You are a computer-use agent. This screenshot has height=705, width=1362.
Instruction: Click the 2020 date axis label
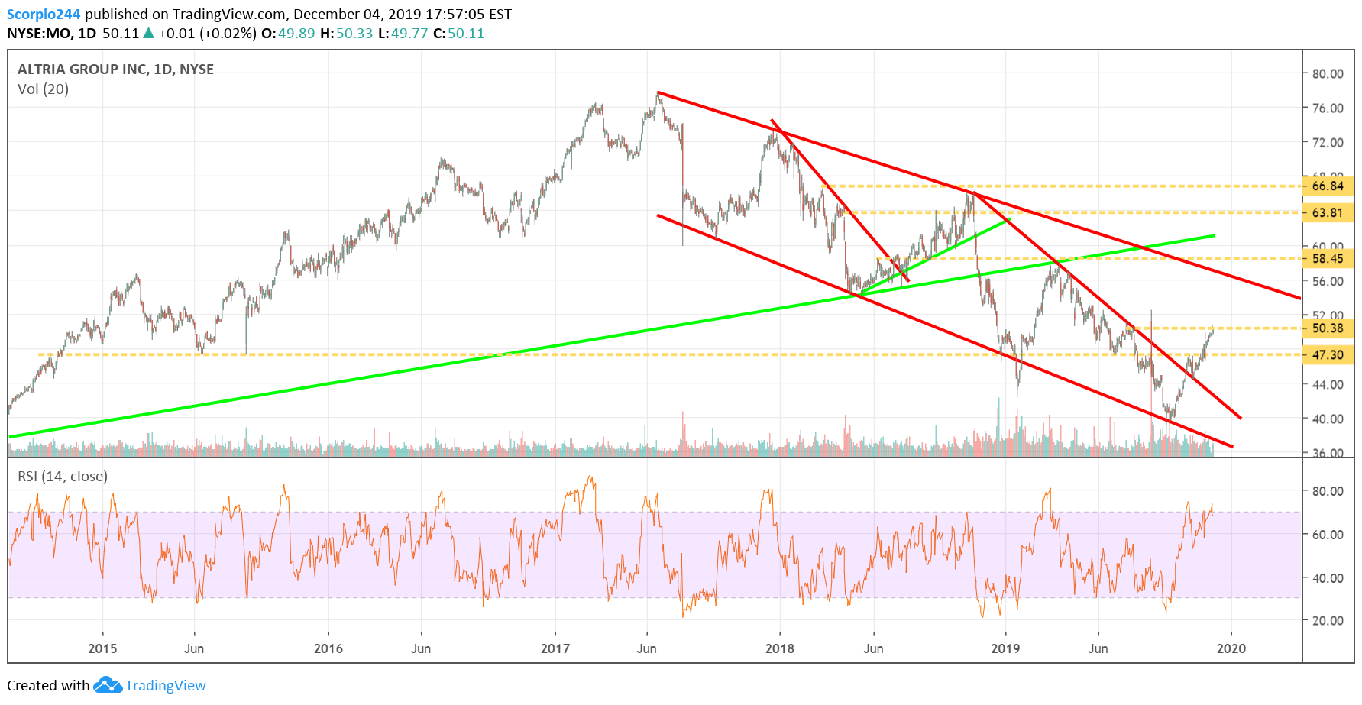(1231, 648)
